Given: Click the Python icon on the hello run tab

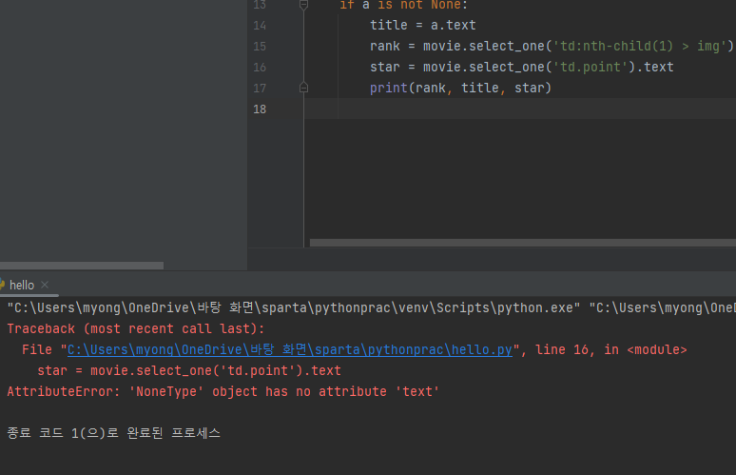Looking at the screenshot, I should tap(3, 285).
